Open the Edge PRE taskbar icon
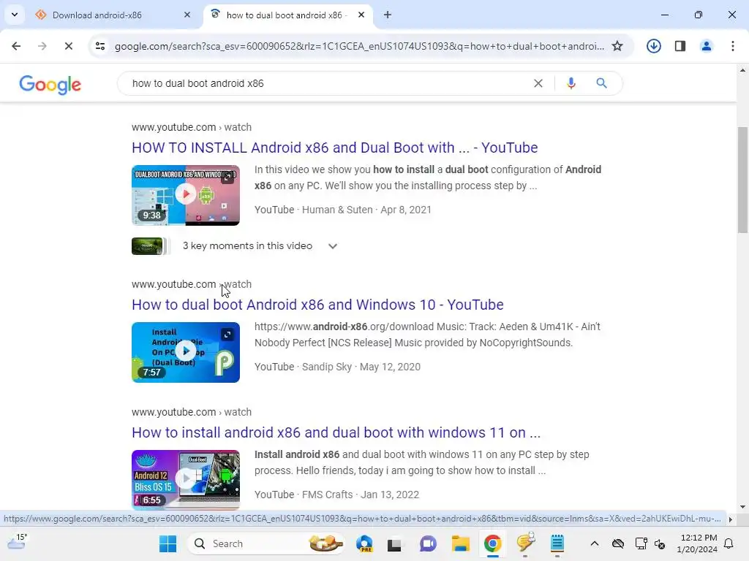749x561 pixels. 365,543
